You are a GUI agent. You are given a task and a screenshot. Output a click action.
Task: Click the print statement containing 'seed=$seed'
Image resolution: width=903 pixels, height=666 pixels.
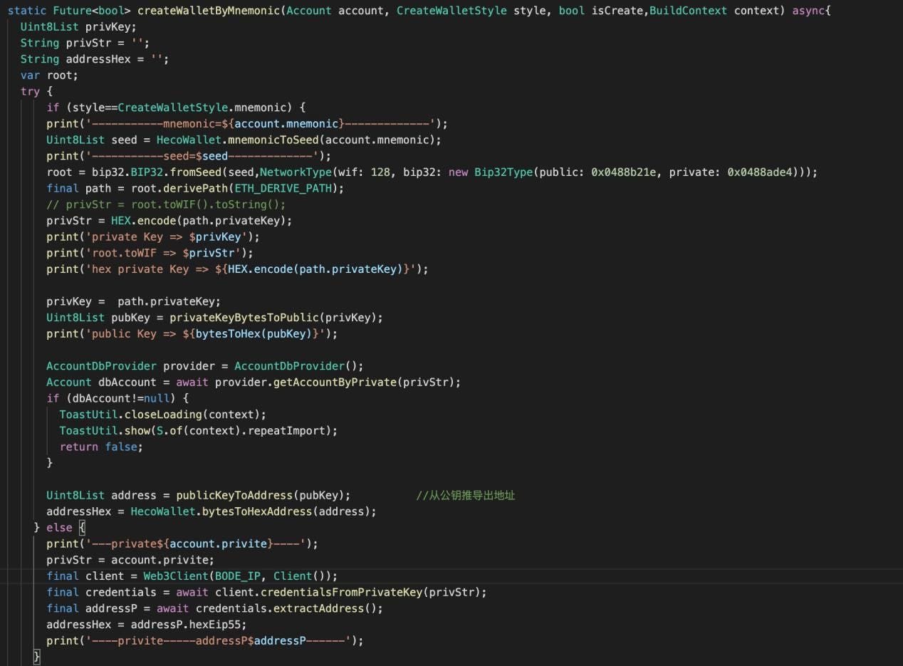coord(188,156)
